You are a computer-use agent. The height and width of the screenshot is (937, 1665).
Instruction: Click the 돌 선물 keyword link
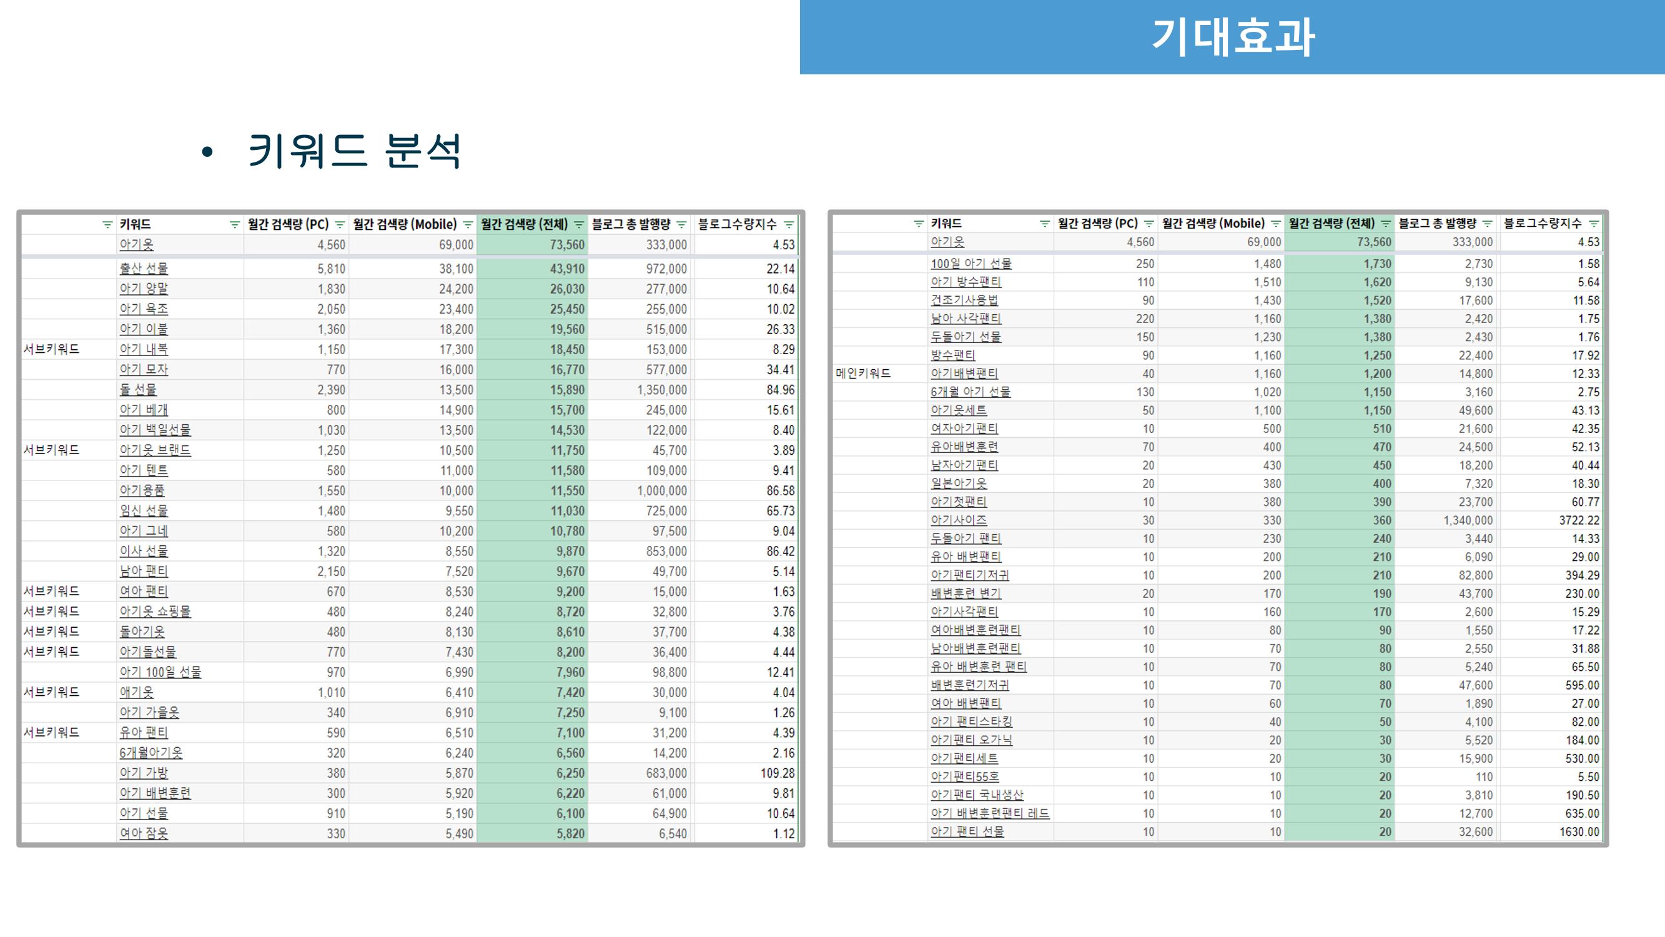pos(137,389)
